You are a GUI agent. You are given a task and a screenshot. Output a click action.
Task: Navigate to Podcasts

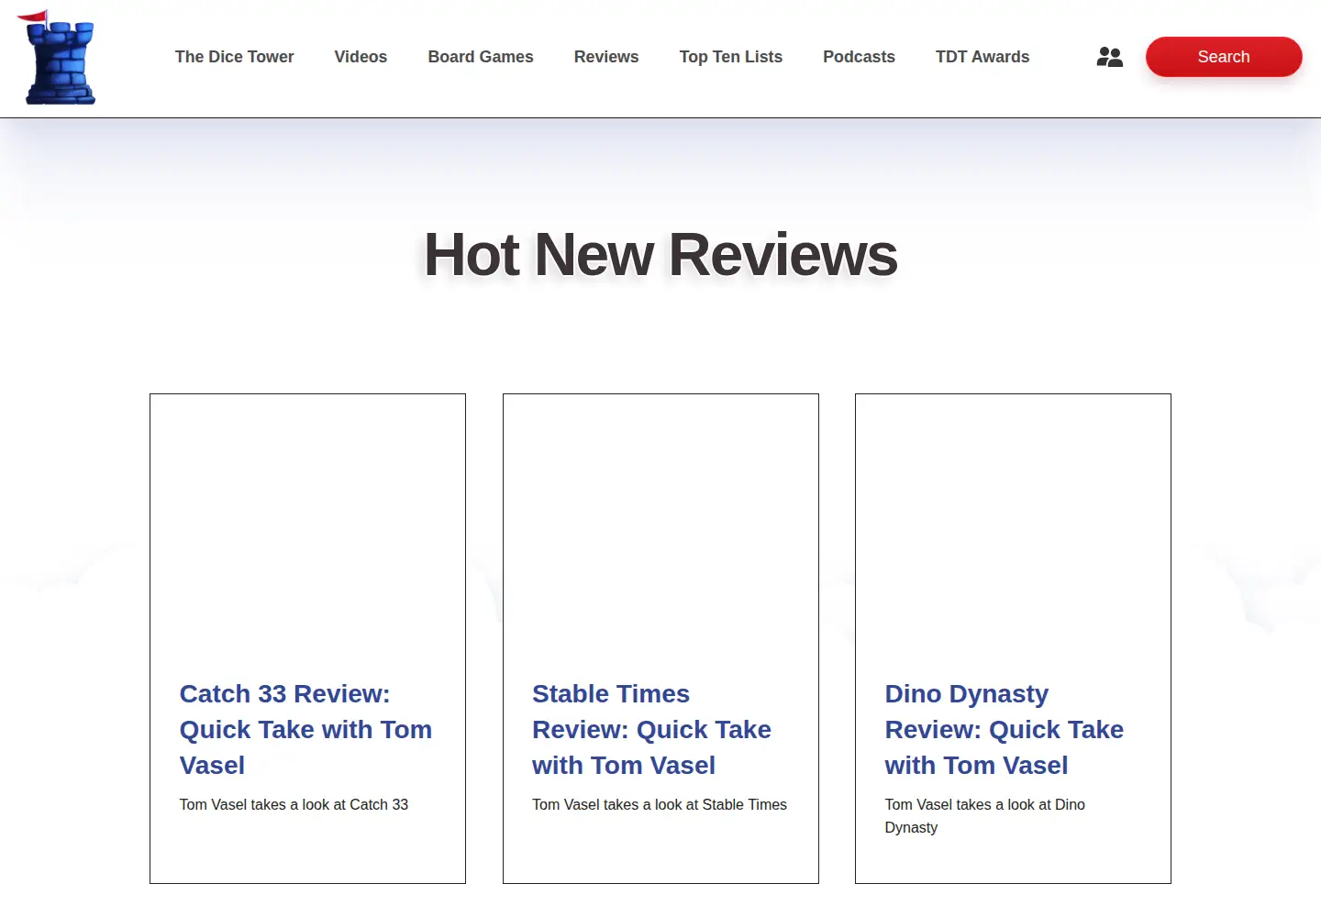(859, 57)
